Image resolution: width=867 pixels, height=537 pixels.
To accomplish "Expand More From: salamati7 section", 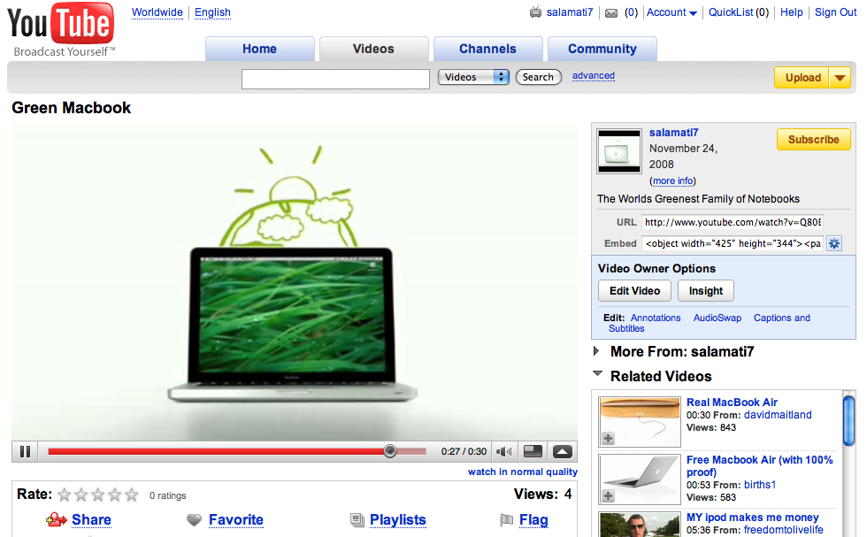I will (x=596, y=350).
